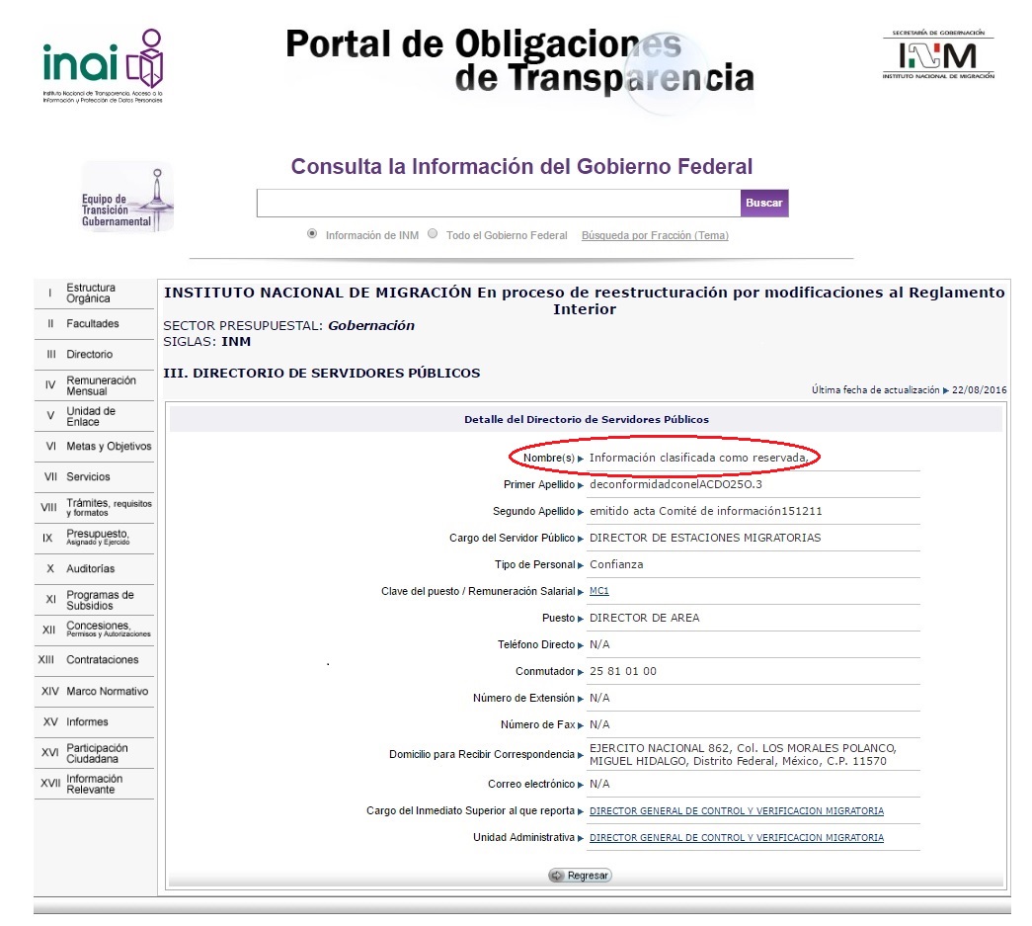The width and height of the screenshot is (1032, 926).
Task: Open section XVI Participación Ciudadana
Action: pyautogui.click(x=94, y=753)
